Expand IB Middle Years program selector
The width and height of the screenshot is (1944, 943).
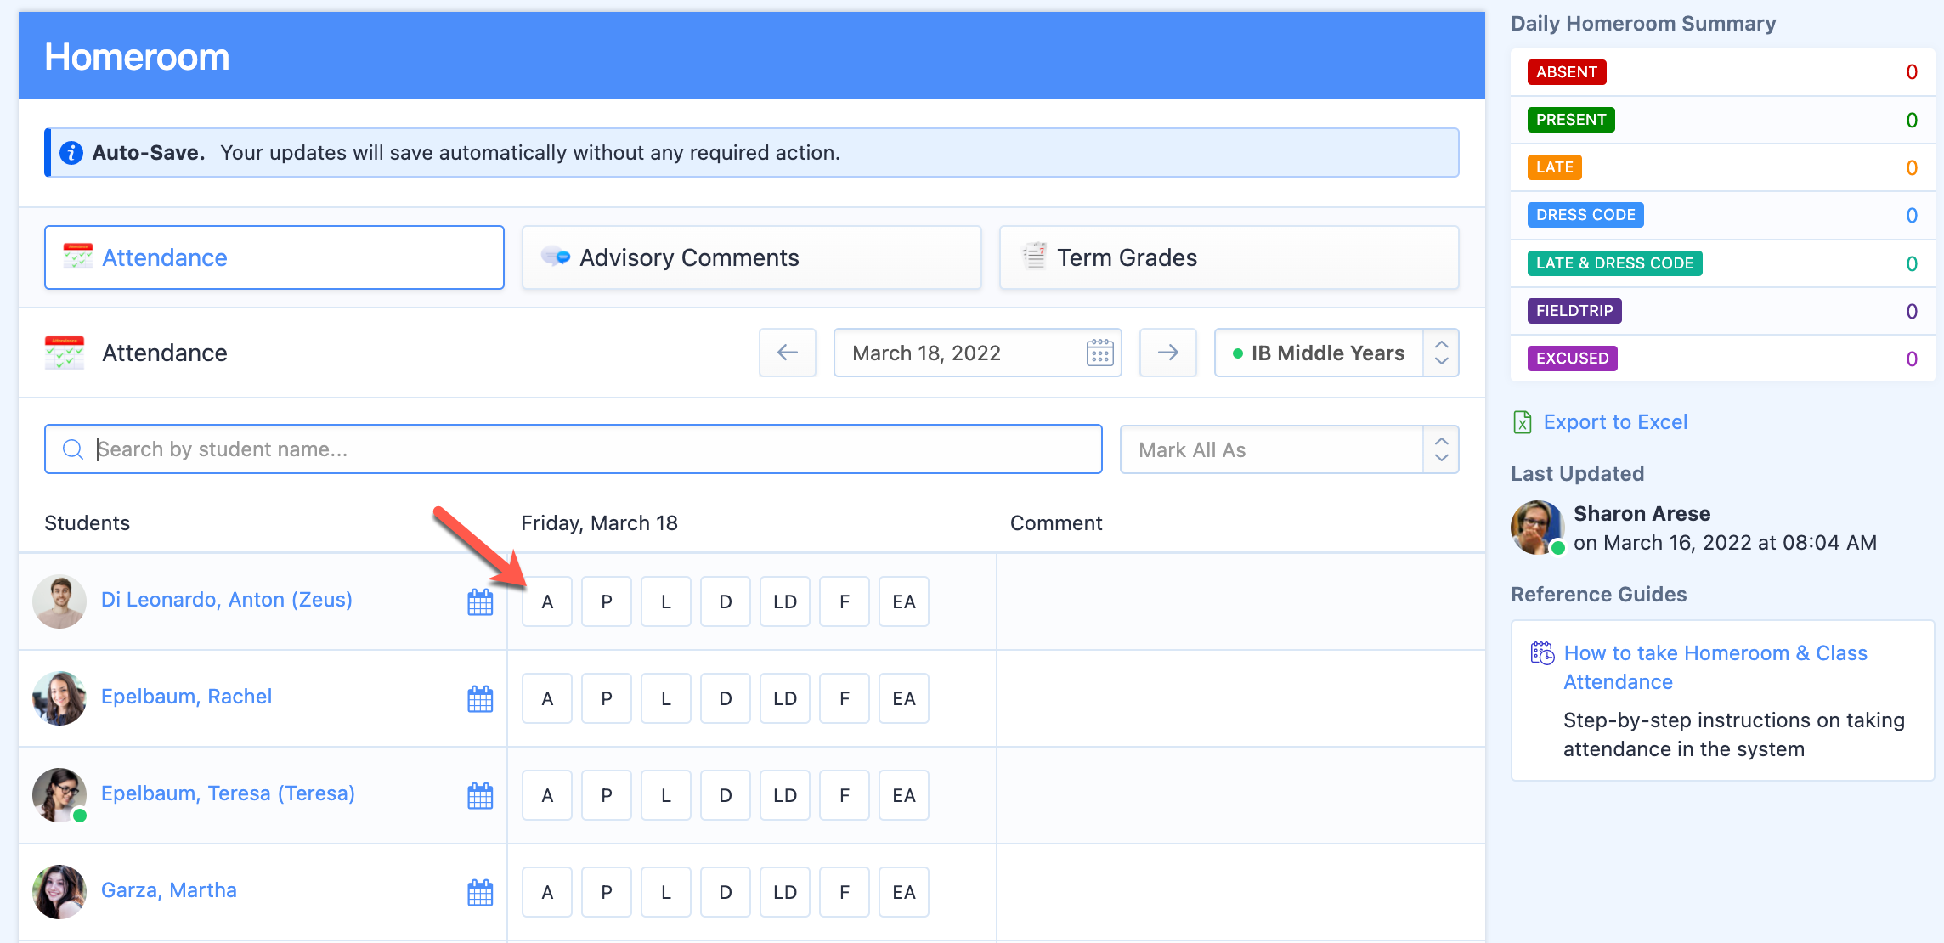click(x=1336, y=353)
